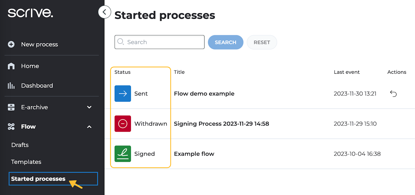The width and height of the screenshot is (415, 195).
Task: Click the Dashboard bar chart icon
Action: click(11, 86)
